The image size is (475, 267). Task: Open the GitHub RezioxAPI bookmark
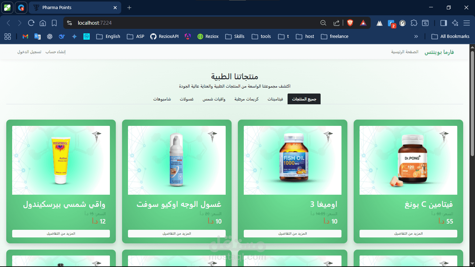click(164, 36)
